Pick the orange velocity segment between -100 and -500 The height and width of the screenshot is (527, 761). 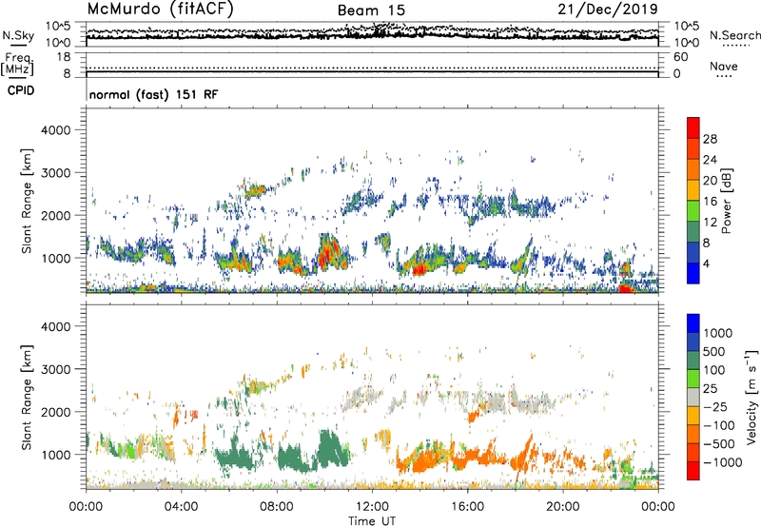(693, 435)
